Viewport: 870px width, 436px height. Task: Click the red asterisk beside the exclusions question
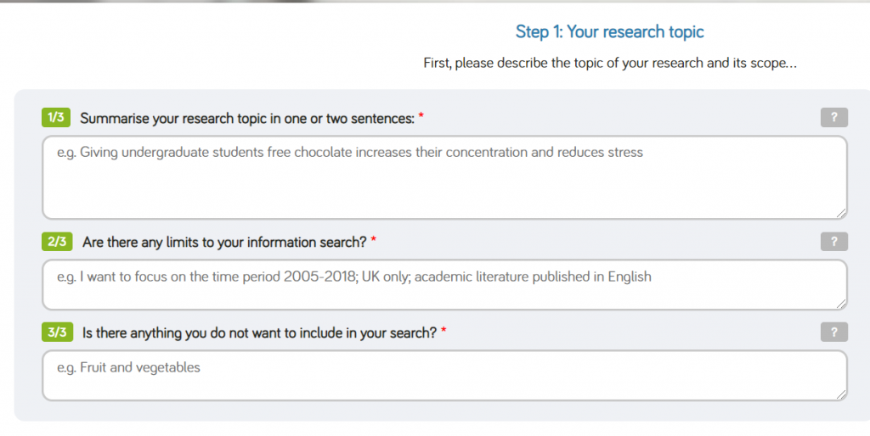tap(443, 332)
